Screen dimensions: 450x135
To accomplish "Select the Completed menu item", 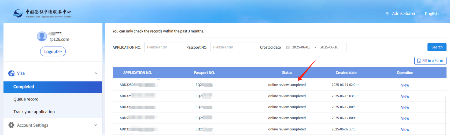I will (x=24, y=87).
